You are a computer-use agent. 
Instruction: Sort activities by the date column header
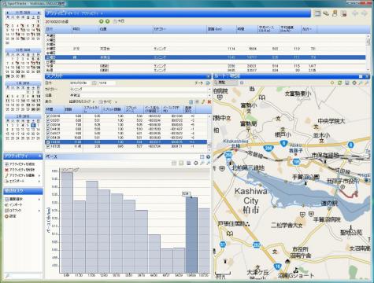click(58, 29)
